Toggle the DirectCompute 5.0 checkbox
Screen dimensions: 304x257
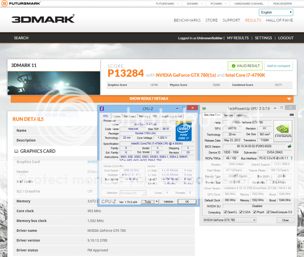(x=268, y=212)
